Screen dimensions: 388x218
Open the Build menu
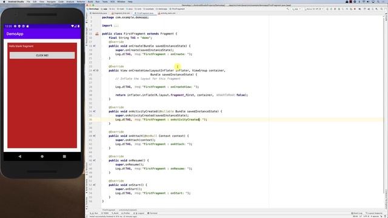click(x=90, y=1)
